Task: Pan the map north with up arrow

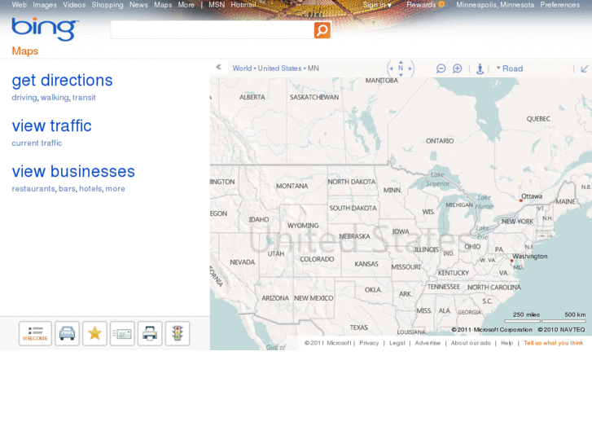Action: point(401,63)
